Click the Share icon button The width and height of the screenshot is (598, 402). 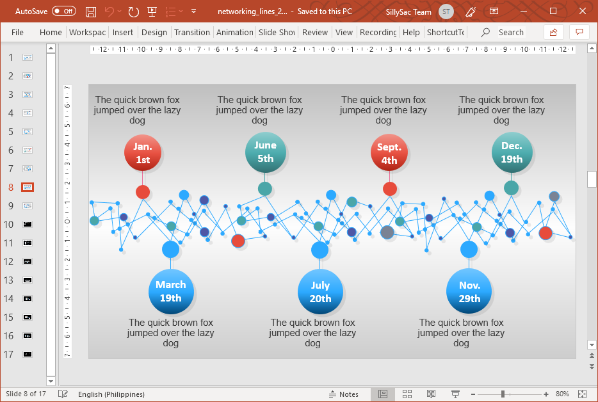click(x=553, y=33)
